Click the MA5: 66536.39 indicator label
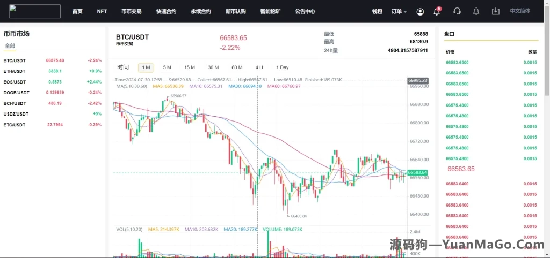 [x=168, y=86]
